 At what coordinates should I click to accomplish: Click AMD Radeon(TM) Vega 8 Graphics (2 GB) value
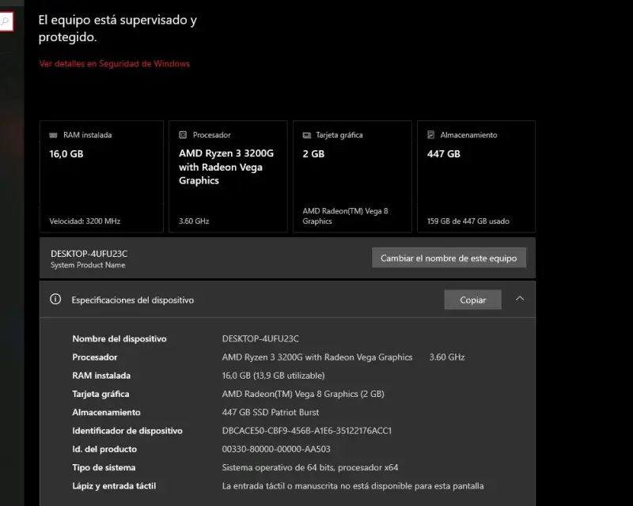303,394
